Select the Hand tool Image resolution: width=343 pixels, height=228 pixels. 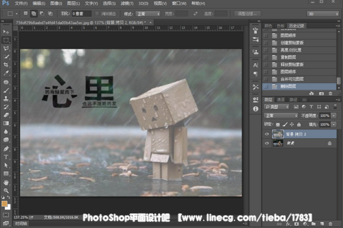coord(6,183)
